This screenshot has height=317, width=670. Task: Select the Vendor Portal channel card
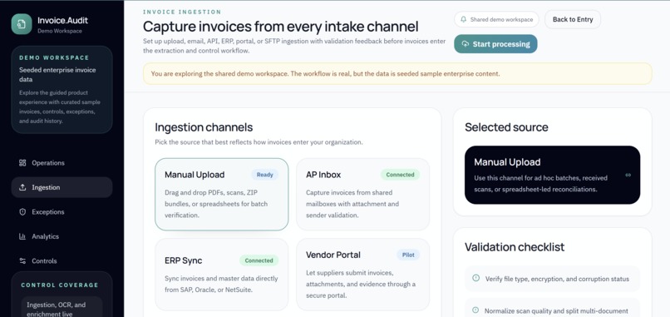pos(362,275)
